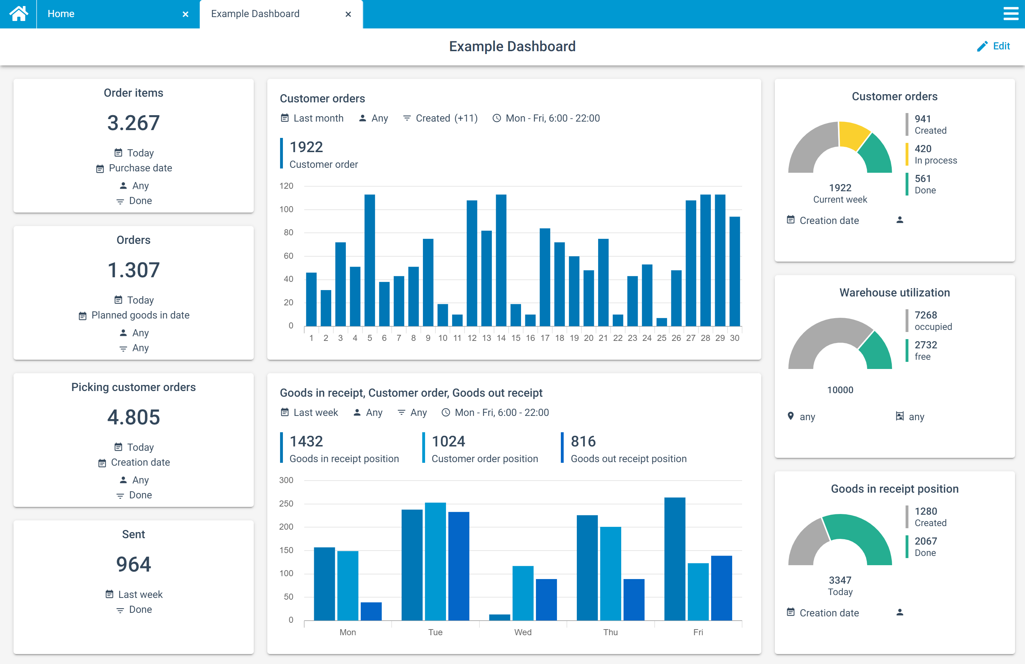Click calendar icon beside Last week in Sent card
Image resolution: width=1025 pixels, height=664 pixels.
[109, 594]
